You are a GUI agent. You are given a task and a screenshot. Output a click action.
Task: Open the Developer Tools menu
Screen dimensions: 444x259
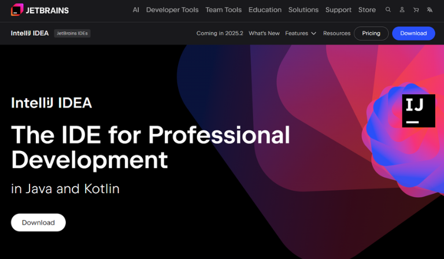pos(172,10)
